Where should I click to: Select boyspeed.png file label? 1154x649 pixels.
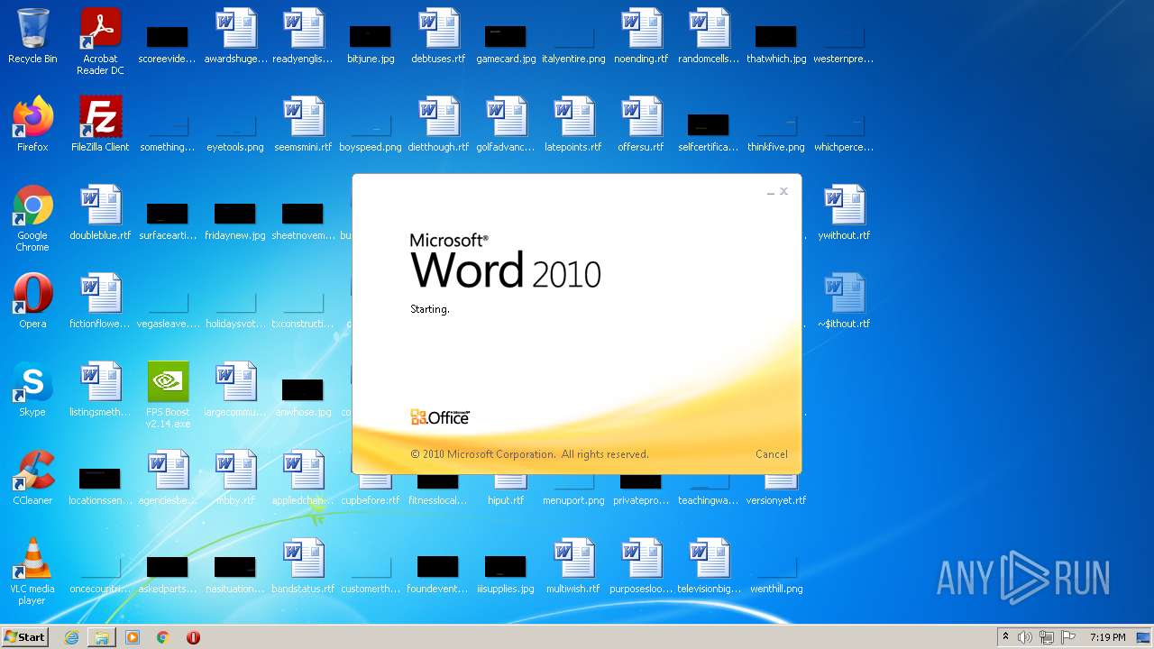tap(371, 147)
